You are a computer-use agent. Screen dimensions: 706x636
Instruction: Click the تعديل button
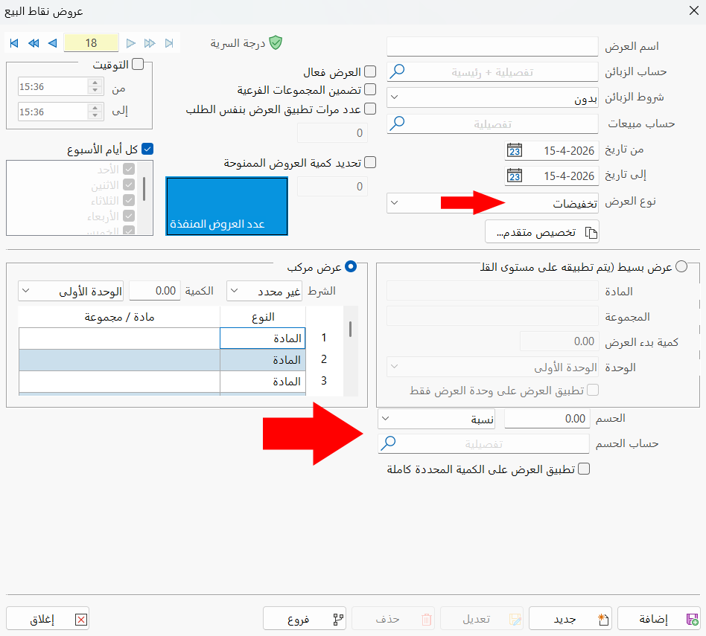(x=482, y=619)
